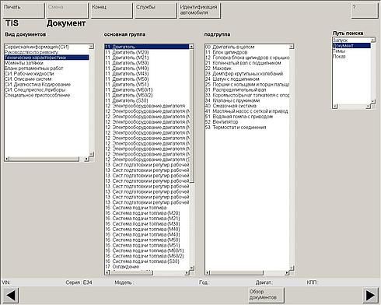Open Идентификация автомобиля
Image resolution: width=381 pixels, height=305 pixels.
coord(200,10)
